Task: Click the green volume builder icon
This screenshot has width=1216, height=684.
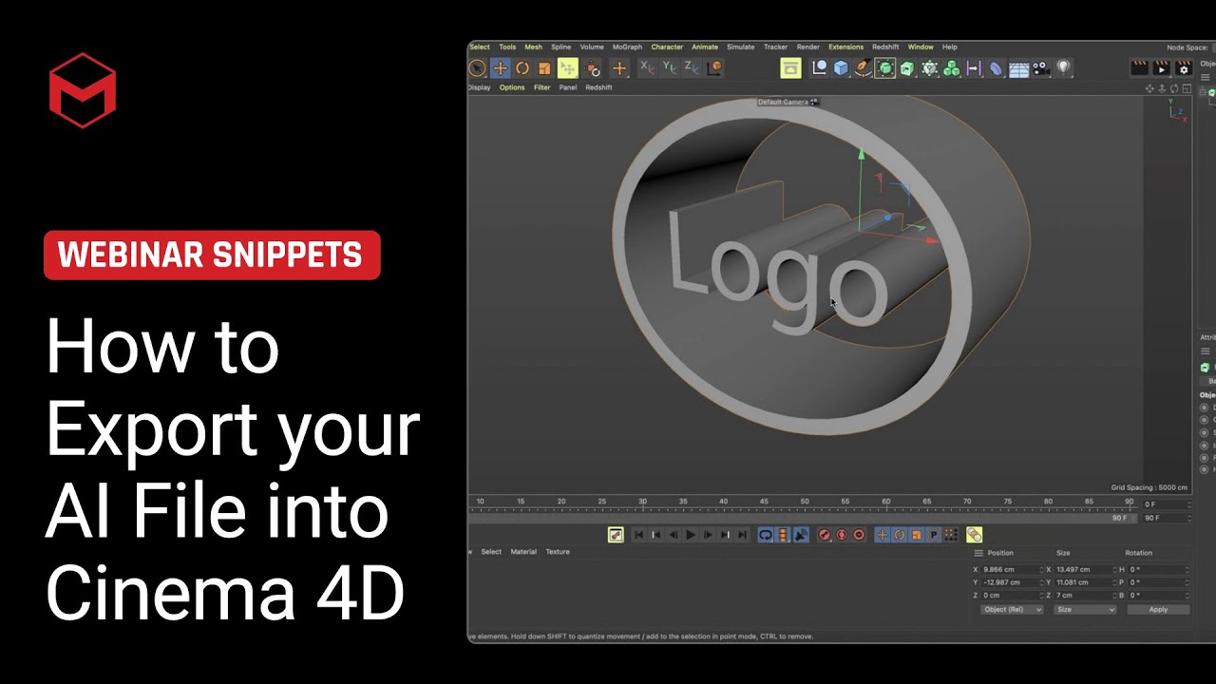Action: coord(952,68)
